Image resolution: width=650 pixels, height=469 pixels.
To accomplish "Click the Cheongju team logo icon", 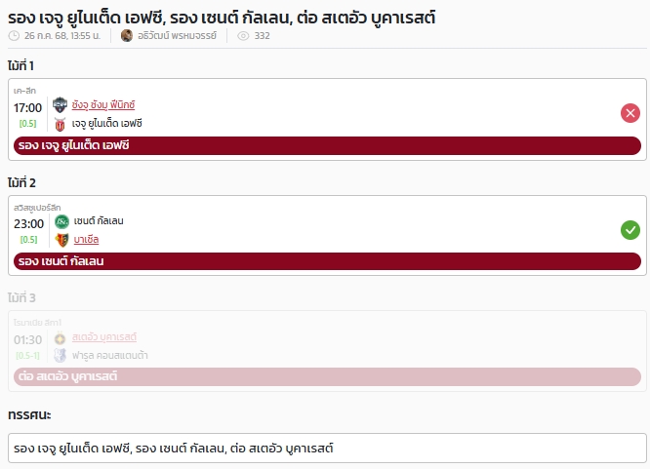I will [x=61, y=105].
